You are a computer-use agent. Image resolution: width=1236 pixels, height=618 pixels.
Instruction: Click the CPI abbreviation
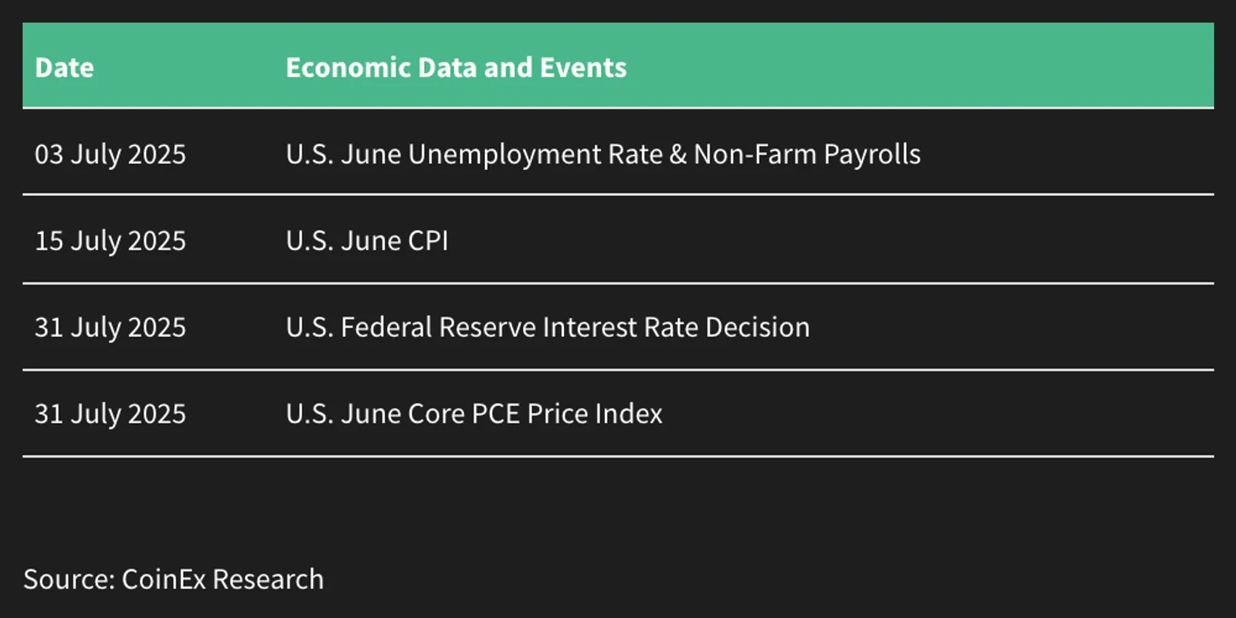[x=428, y=241]
